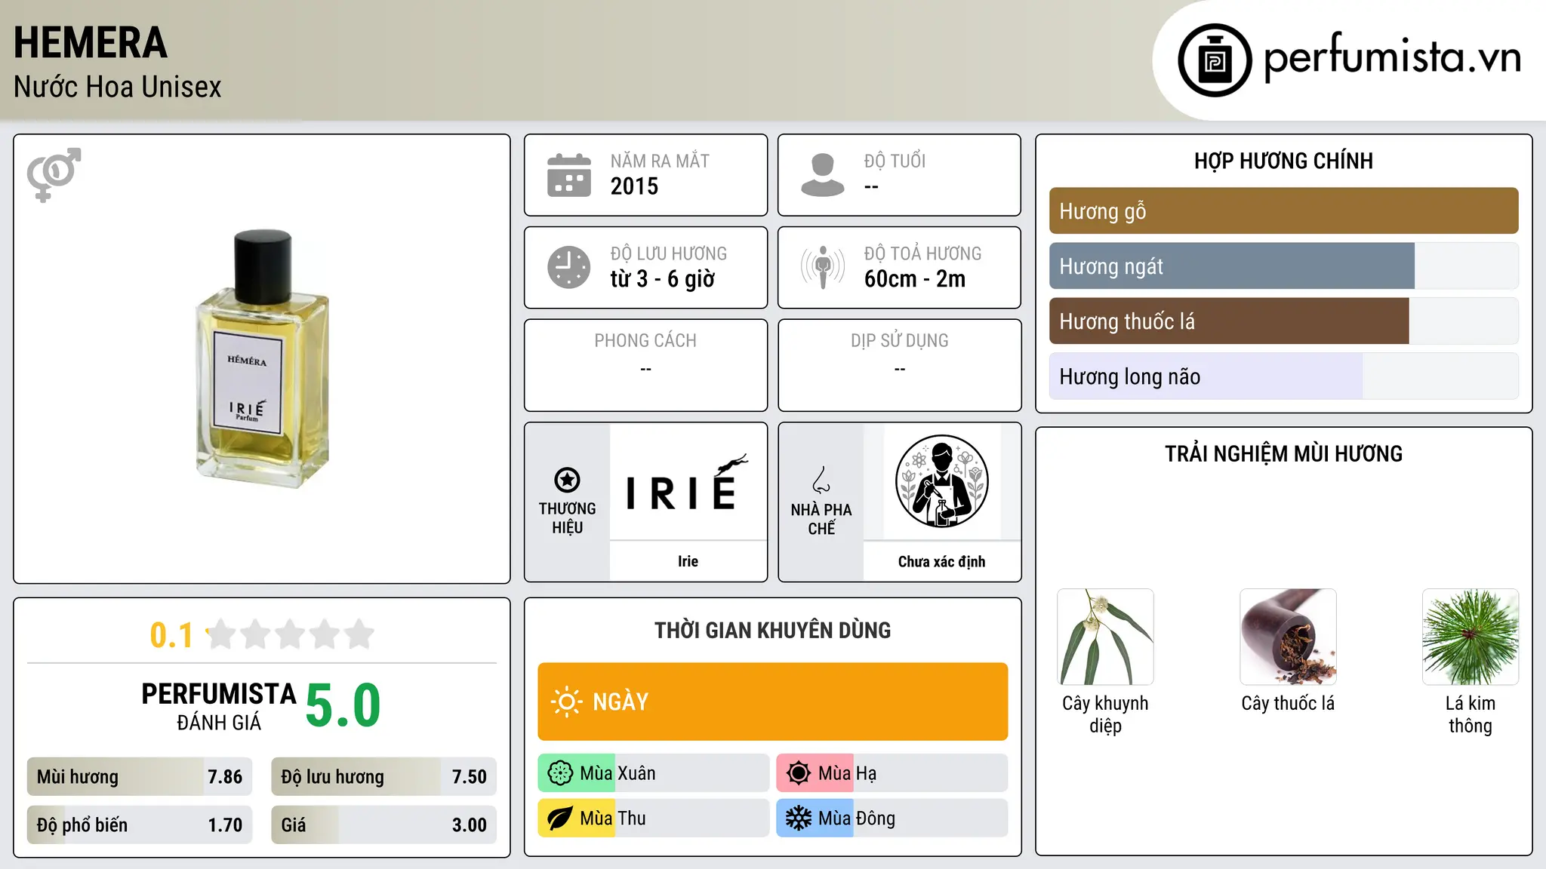This screenshot has height=869, width=1546.
Task: Open the Lá kim thông note image
Action: point(1471,637)
